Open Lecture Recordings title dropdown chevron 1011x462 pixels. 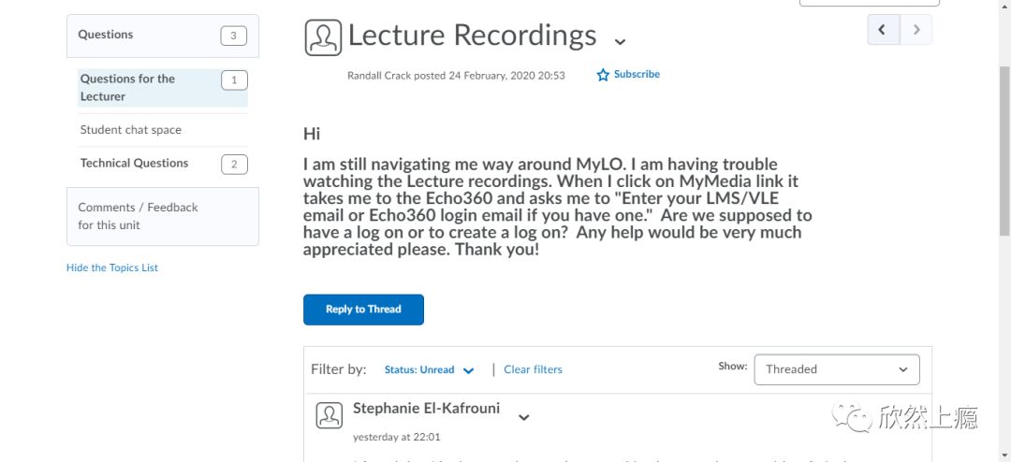620,42
